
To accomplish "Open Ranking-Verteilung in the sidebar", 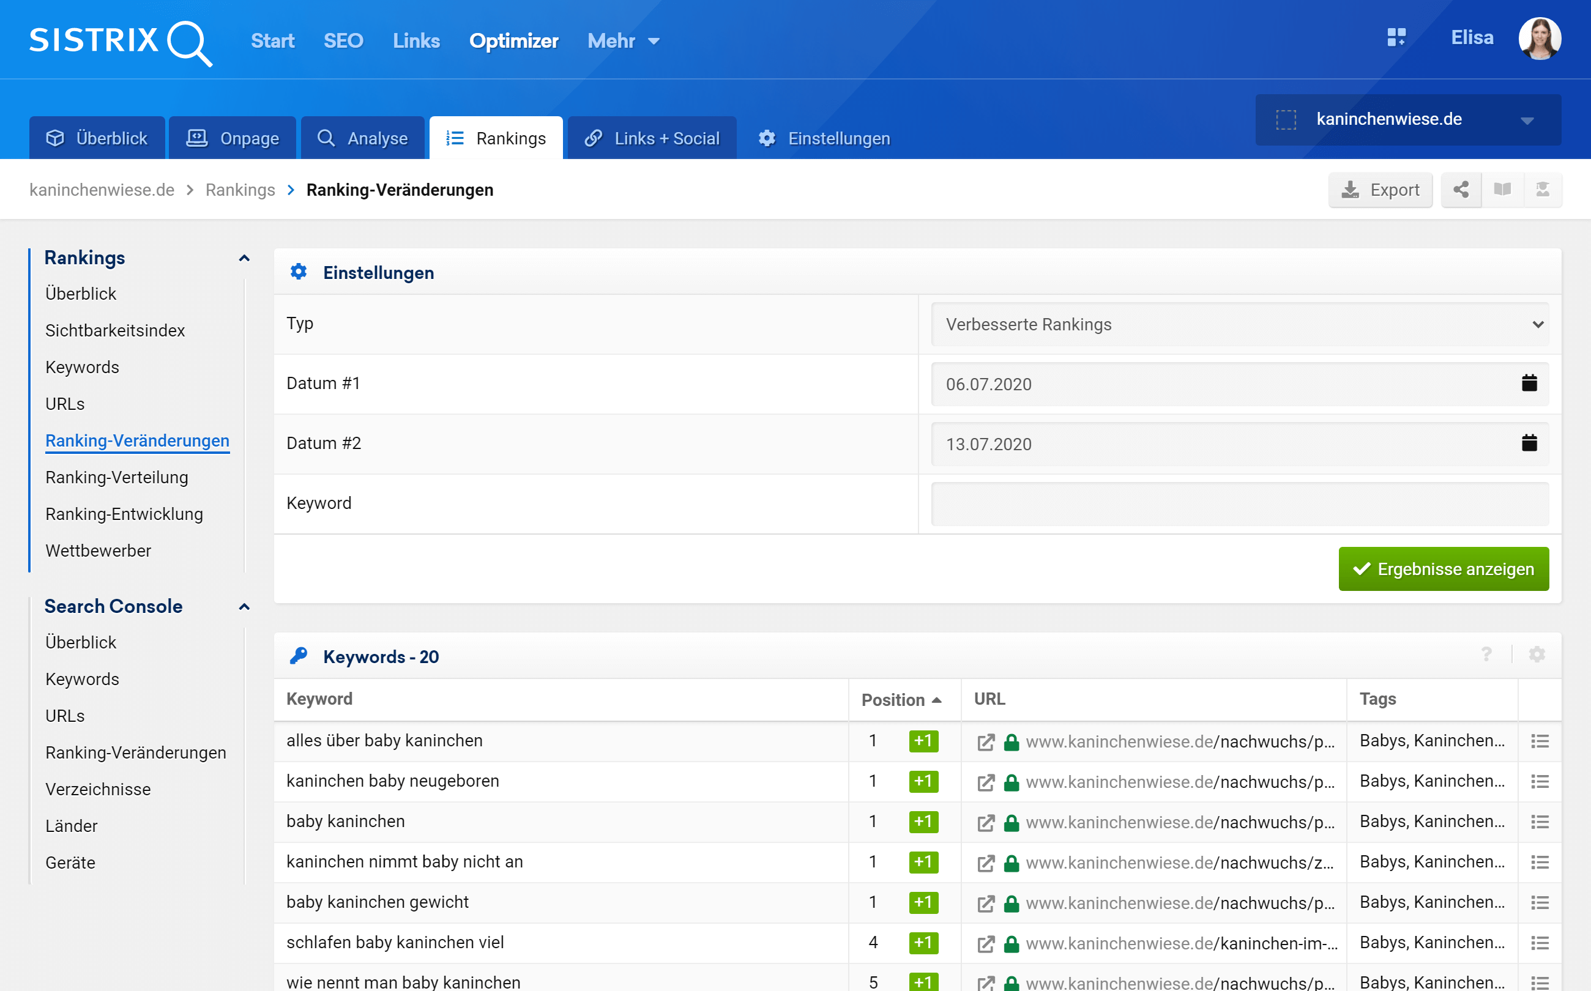I will (x=117, y=477).
